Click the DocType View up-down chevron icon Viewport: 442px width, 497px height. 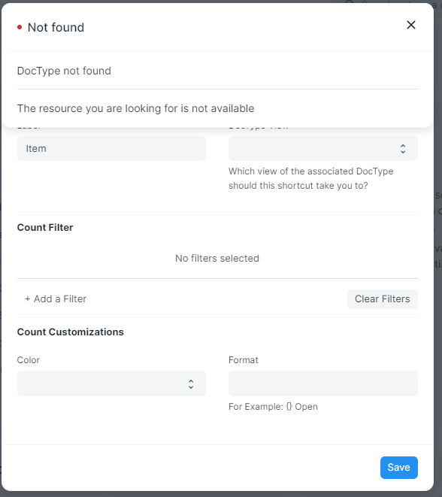pos(403,149)
